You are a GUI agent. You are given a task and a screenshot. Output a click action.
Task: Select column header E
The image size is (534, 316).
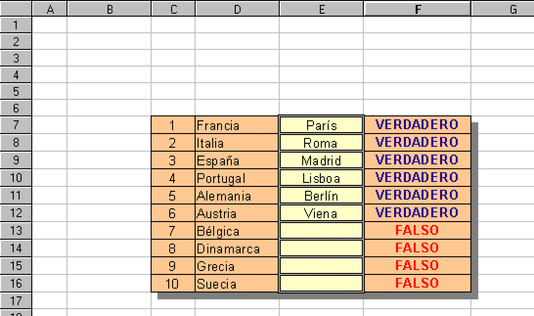(x=321, y=8)
